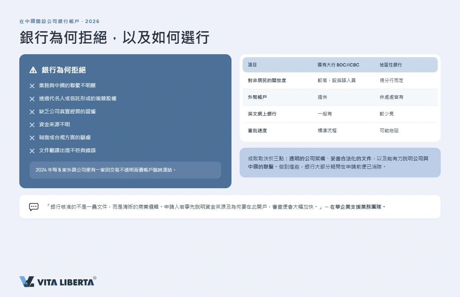The image size is (460, 297).
Task: Click the table header 項目
Action: point(252,65)
